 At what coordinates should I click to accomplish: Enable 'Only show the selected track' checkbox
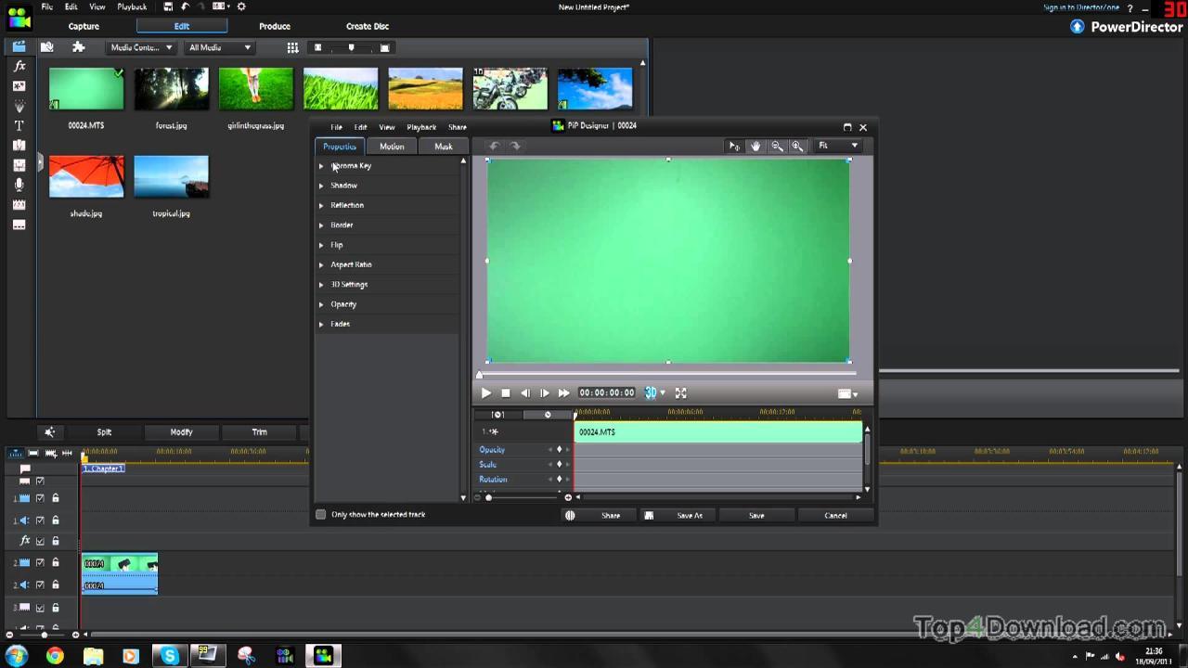321,515
